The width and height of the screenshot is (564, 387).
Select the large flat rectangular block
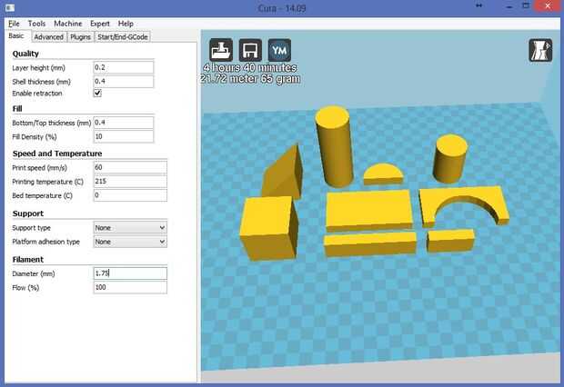pos(368,211)
